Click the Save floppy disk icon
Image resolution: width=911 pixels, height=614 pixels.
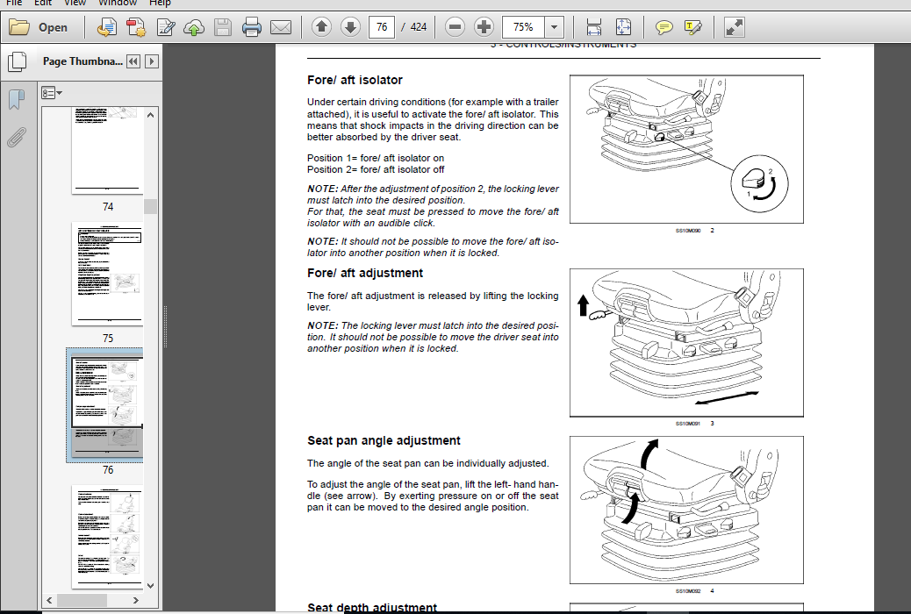223,27
